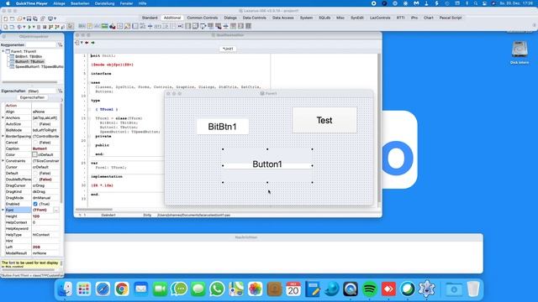Click the Button1 control on Form1 designer
This screenshot has width=538, height=302.
[x=267, y=165]
